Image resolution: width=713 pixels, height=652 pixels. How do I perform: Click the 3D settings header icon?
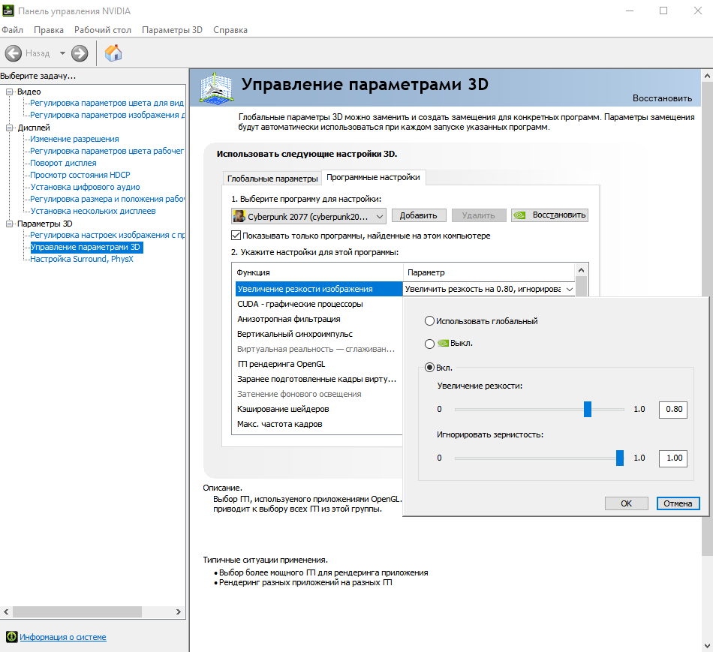[x=217, y=88]
